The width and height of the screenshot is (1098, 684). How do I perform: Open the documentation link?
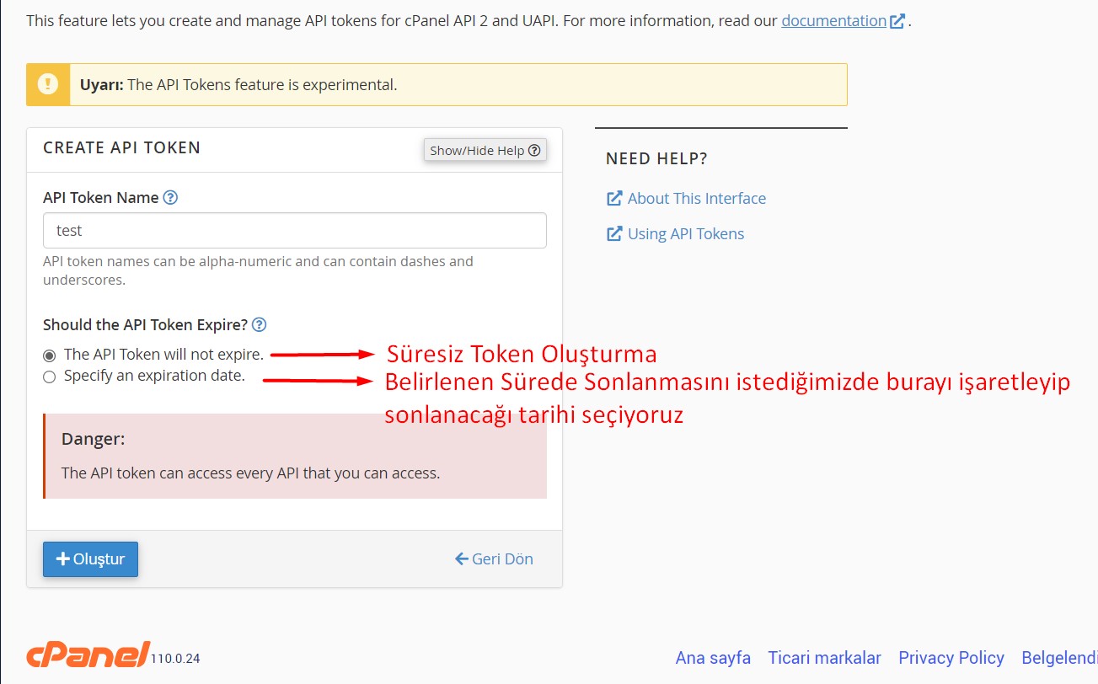point(833,20)
